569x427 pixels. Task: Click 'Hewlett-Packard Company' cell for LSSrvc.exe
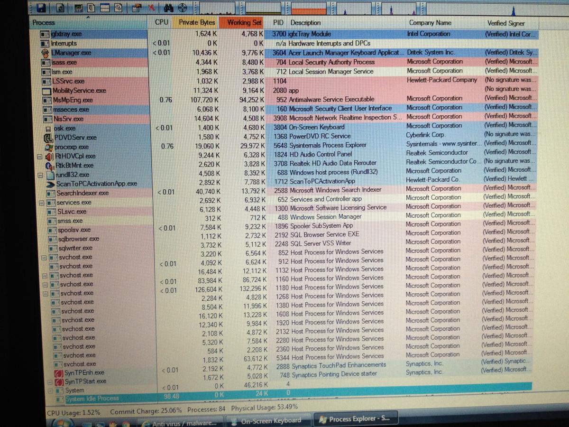pyautogui.click(x=441, y=80)
